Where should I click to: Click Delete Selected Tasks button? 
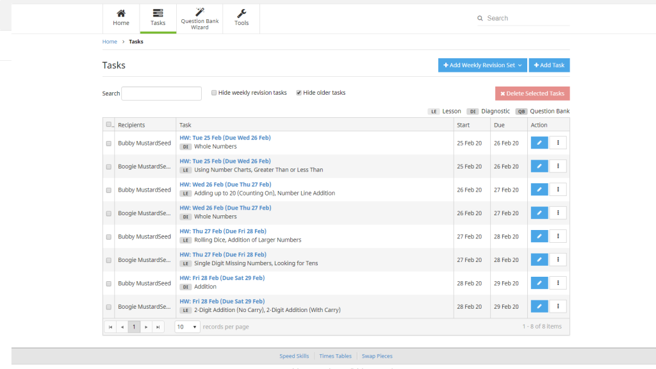click(x=532, y=94)
